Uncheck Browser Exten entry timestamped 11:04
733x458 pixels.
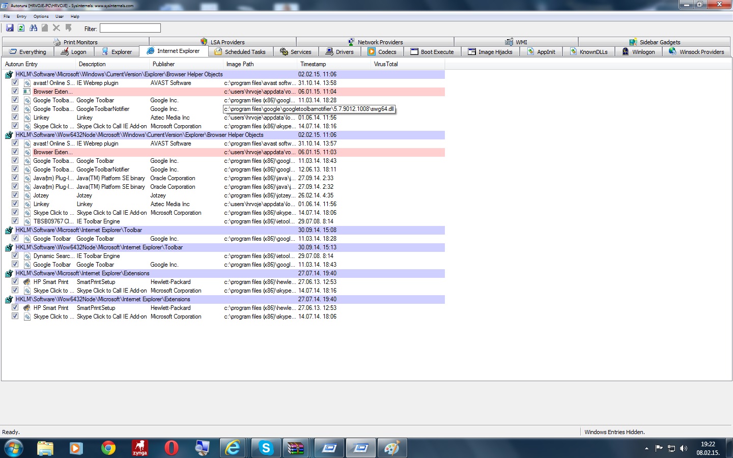(x=15, y=91)
